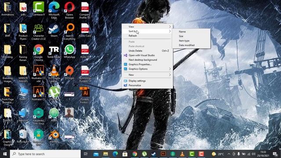Screen dimensions: 281x158
Task: Choose Open with Visual Studio
Action: pos(148,55)
